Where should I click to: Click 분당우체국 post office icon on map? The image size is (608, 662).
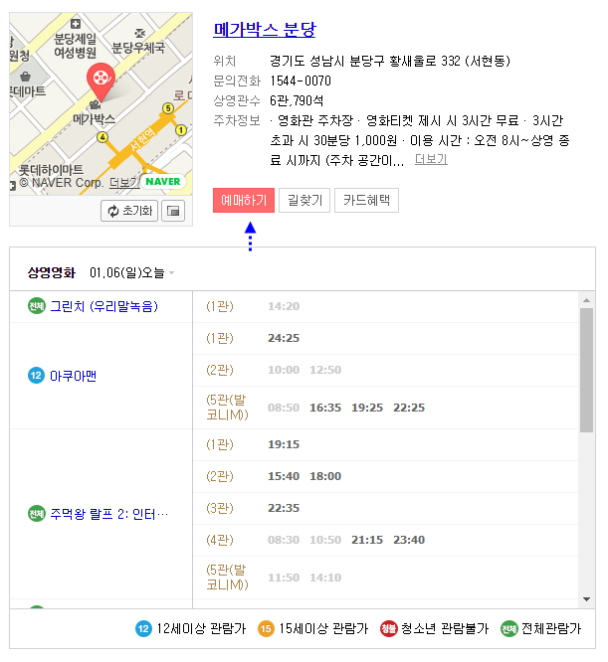point(140,33)
